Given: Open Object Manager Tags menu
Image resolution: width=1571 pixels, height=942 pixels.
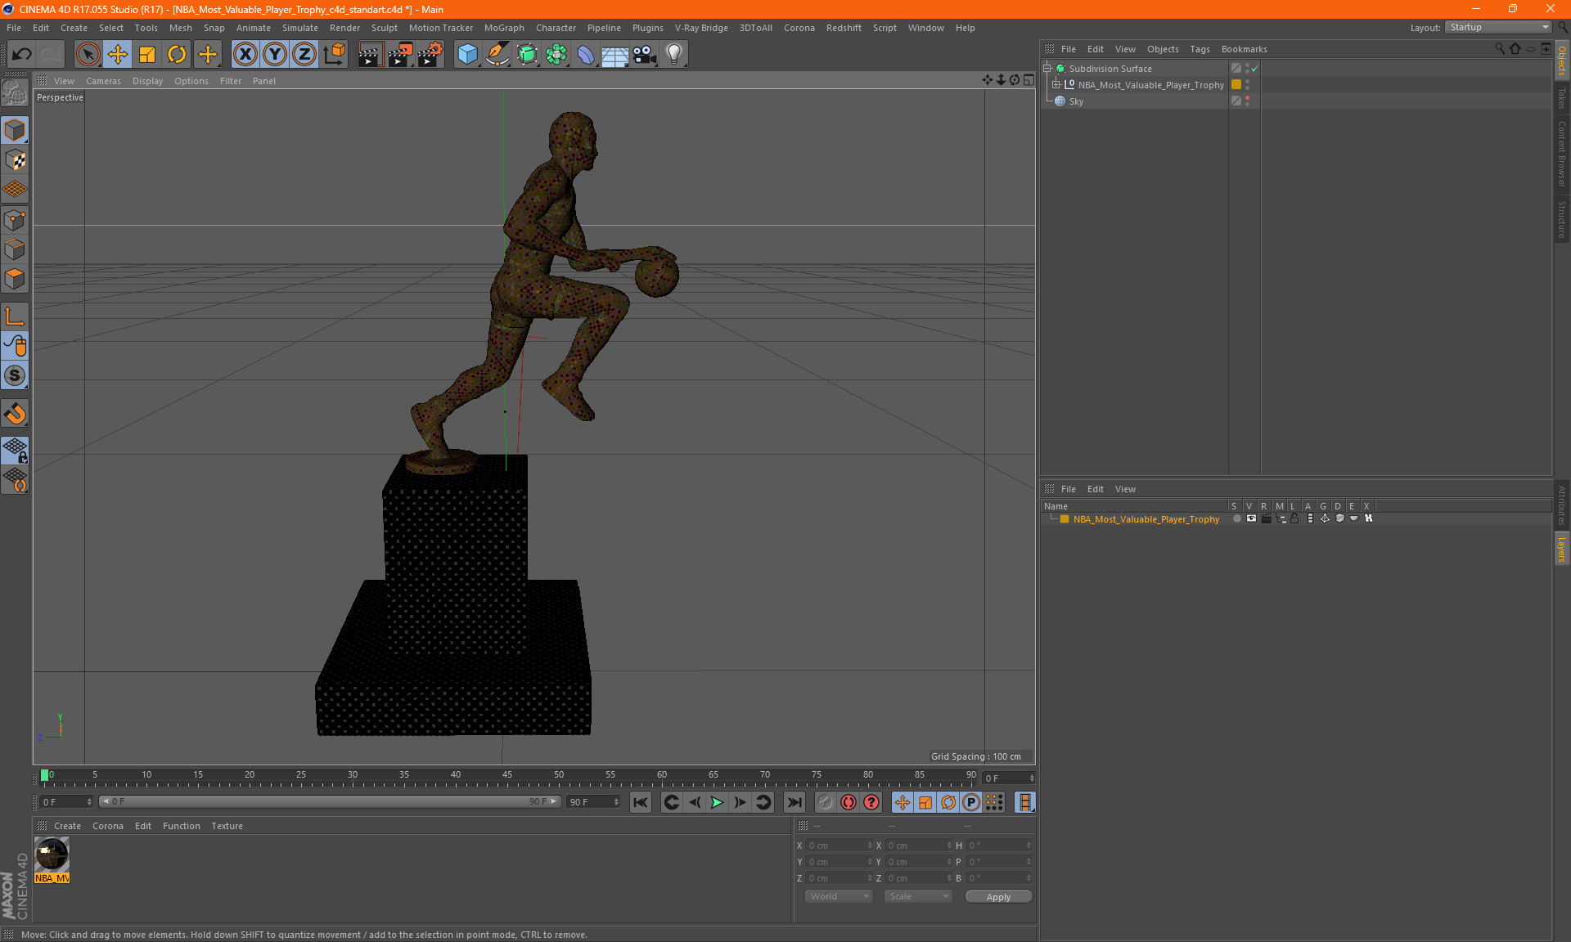Looking at the screenshot, I should pos(1200,49).
